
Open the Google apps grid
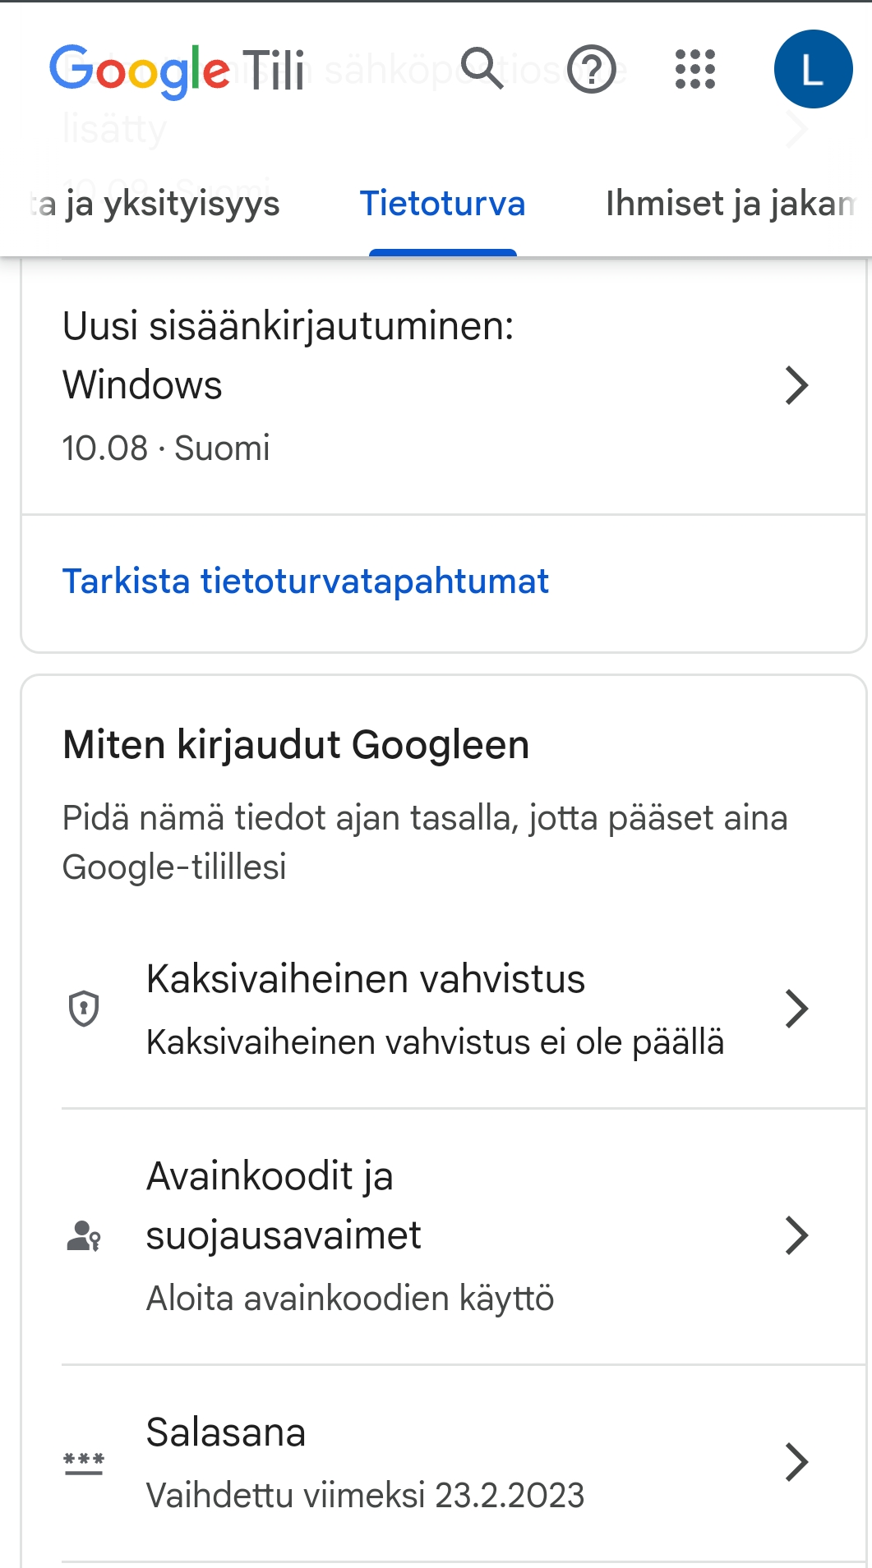pos(695,69)
